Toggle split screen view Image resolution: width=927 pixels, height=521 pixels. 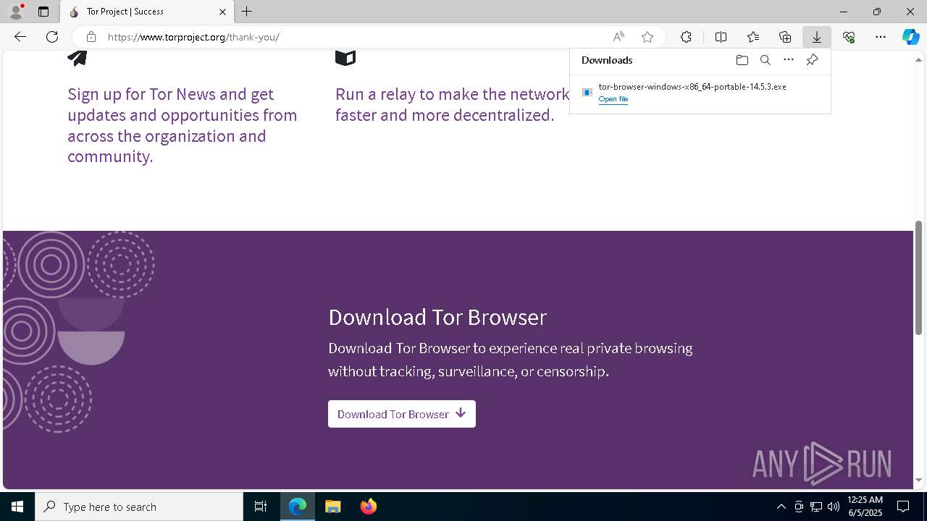[721, 37]
